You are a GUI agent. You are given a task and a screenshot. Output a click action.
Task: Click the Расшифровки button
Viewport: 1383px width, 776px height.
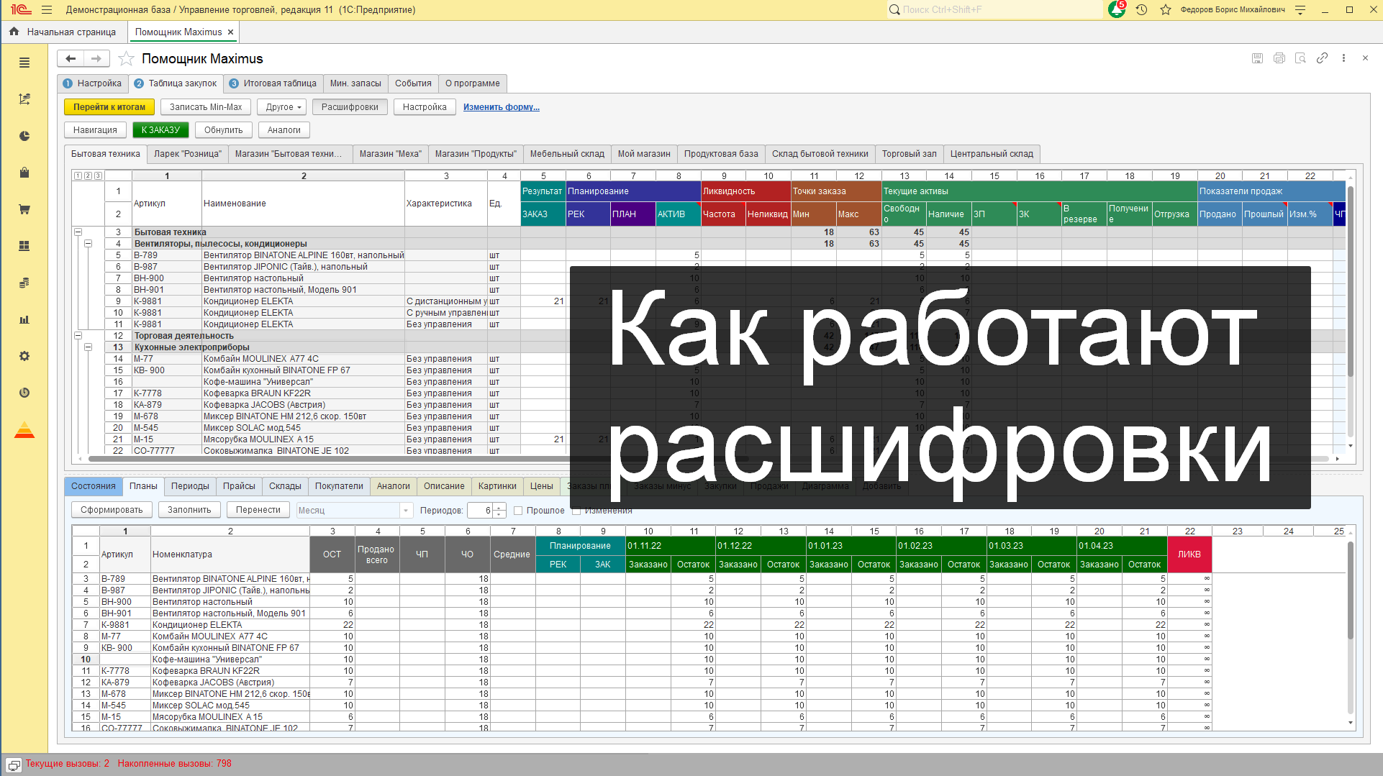(350, 107)
